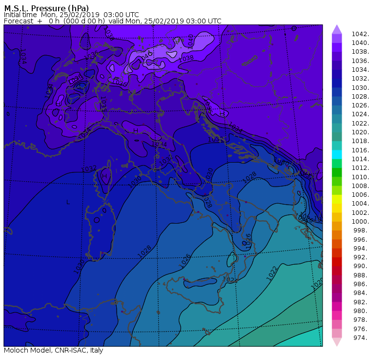Click the 1020 contour label near map's right edge
Image resolution: width=371 pixels, height=357 pixels.
pos(317,284)
